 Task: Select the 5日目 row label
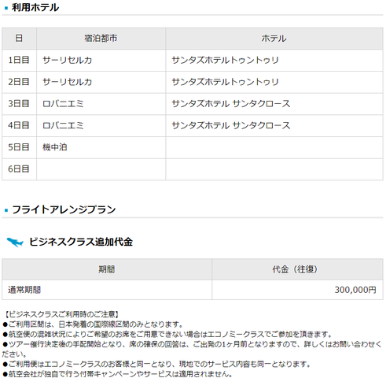click(x=19, y=147)
